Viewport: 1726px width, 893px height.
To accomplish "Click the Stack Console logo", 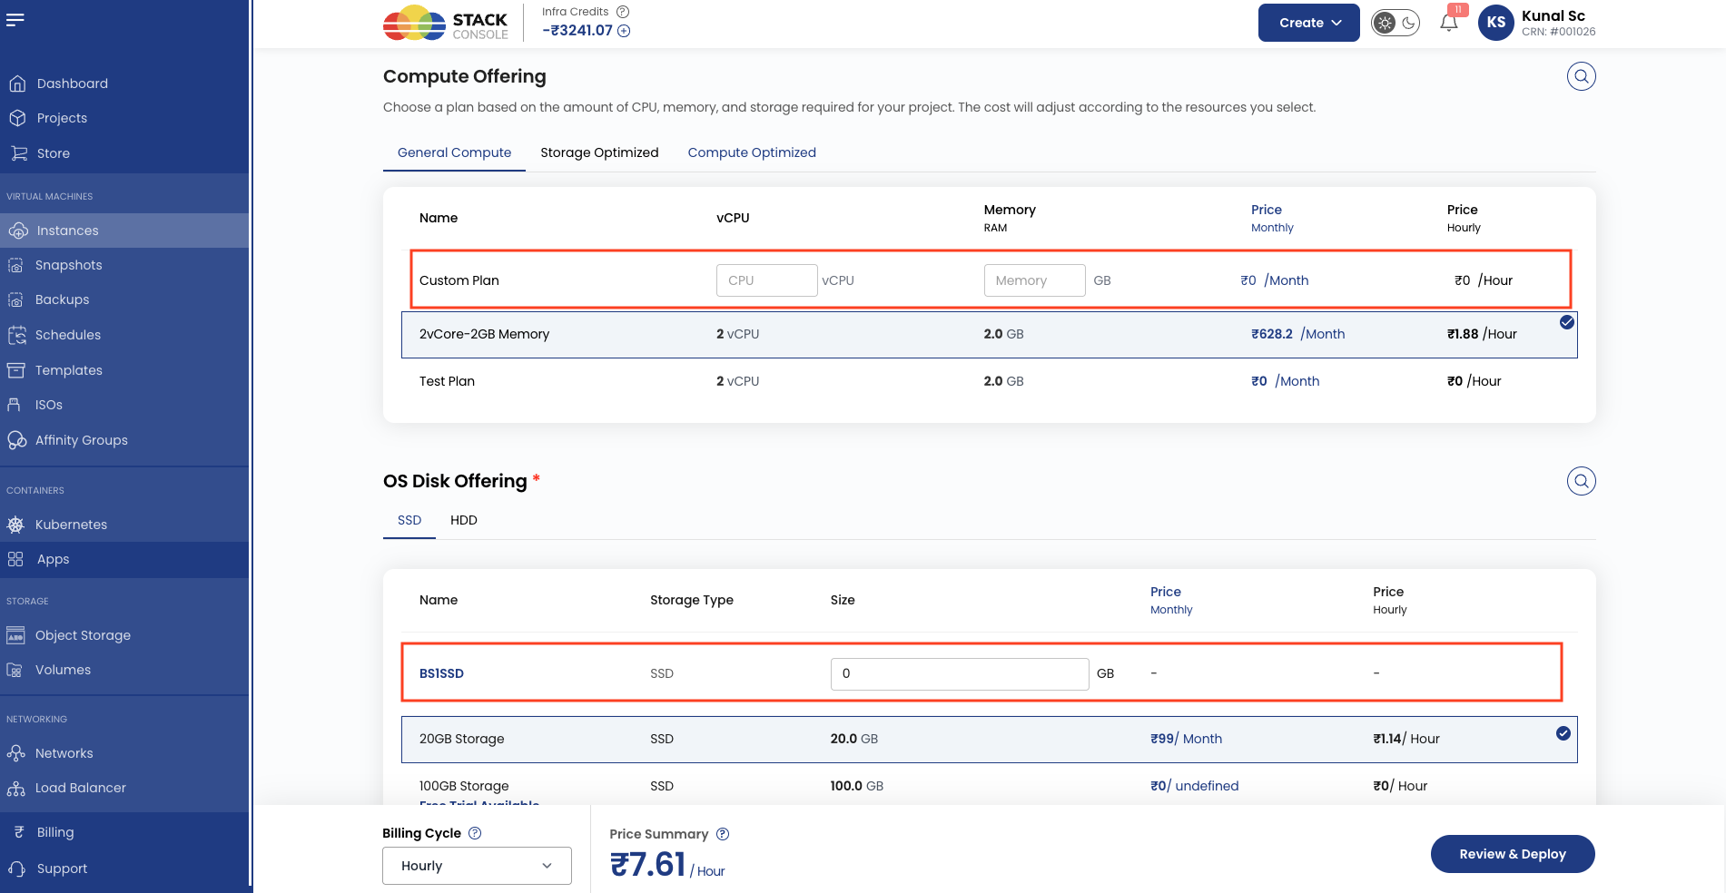I will coord(446,24).
